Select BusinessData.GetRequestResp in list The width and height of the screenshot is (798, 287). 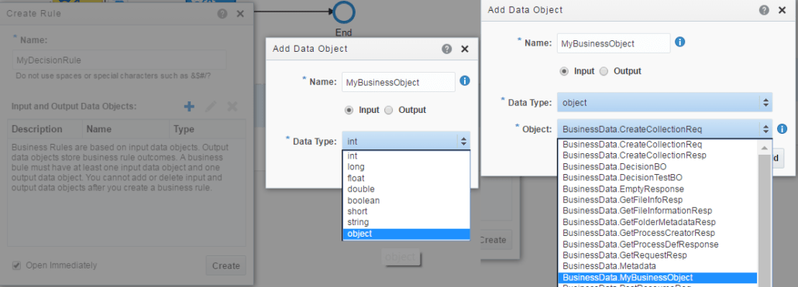(658, 255)
